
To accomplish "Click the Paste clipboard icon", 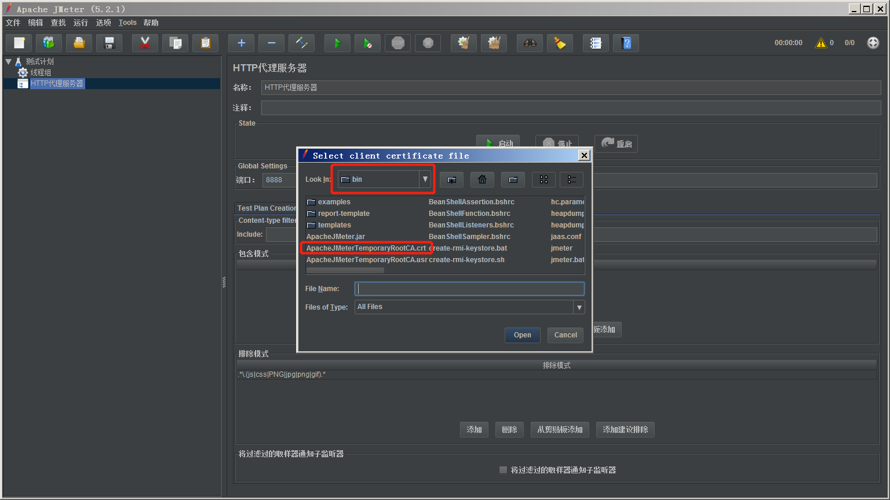I will tap(205, 43).
